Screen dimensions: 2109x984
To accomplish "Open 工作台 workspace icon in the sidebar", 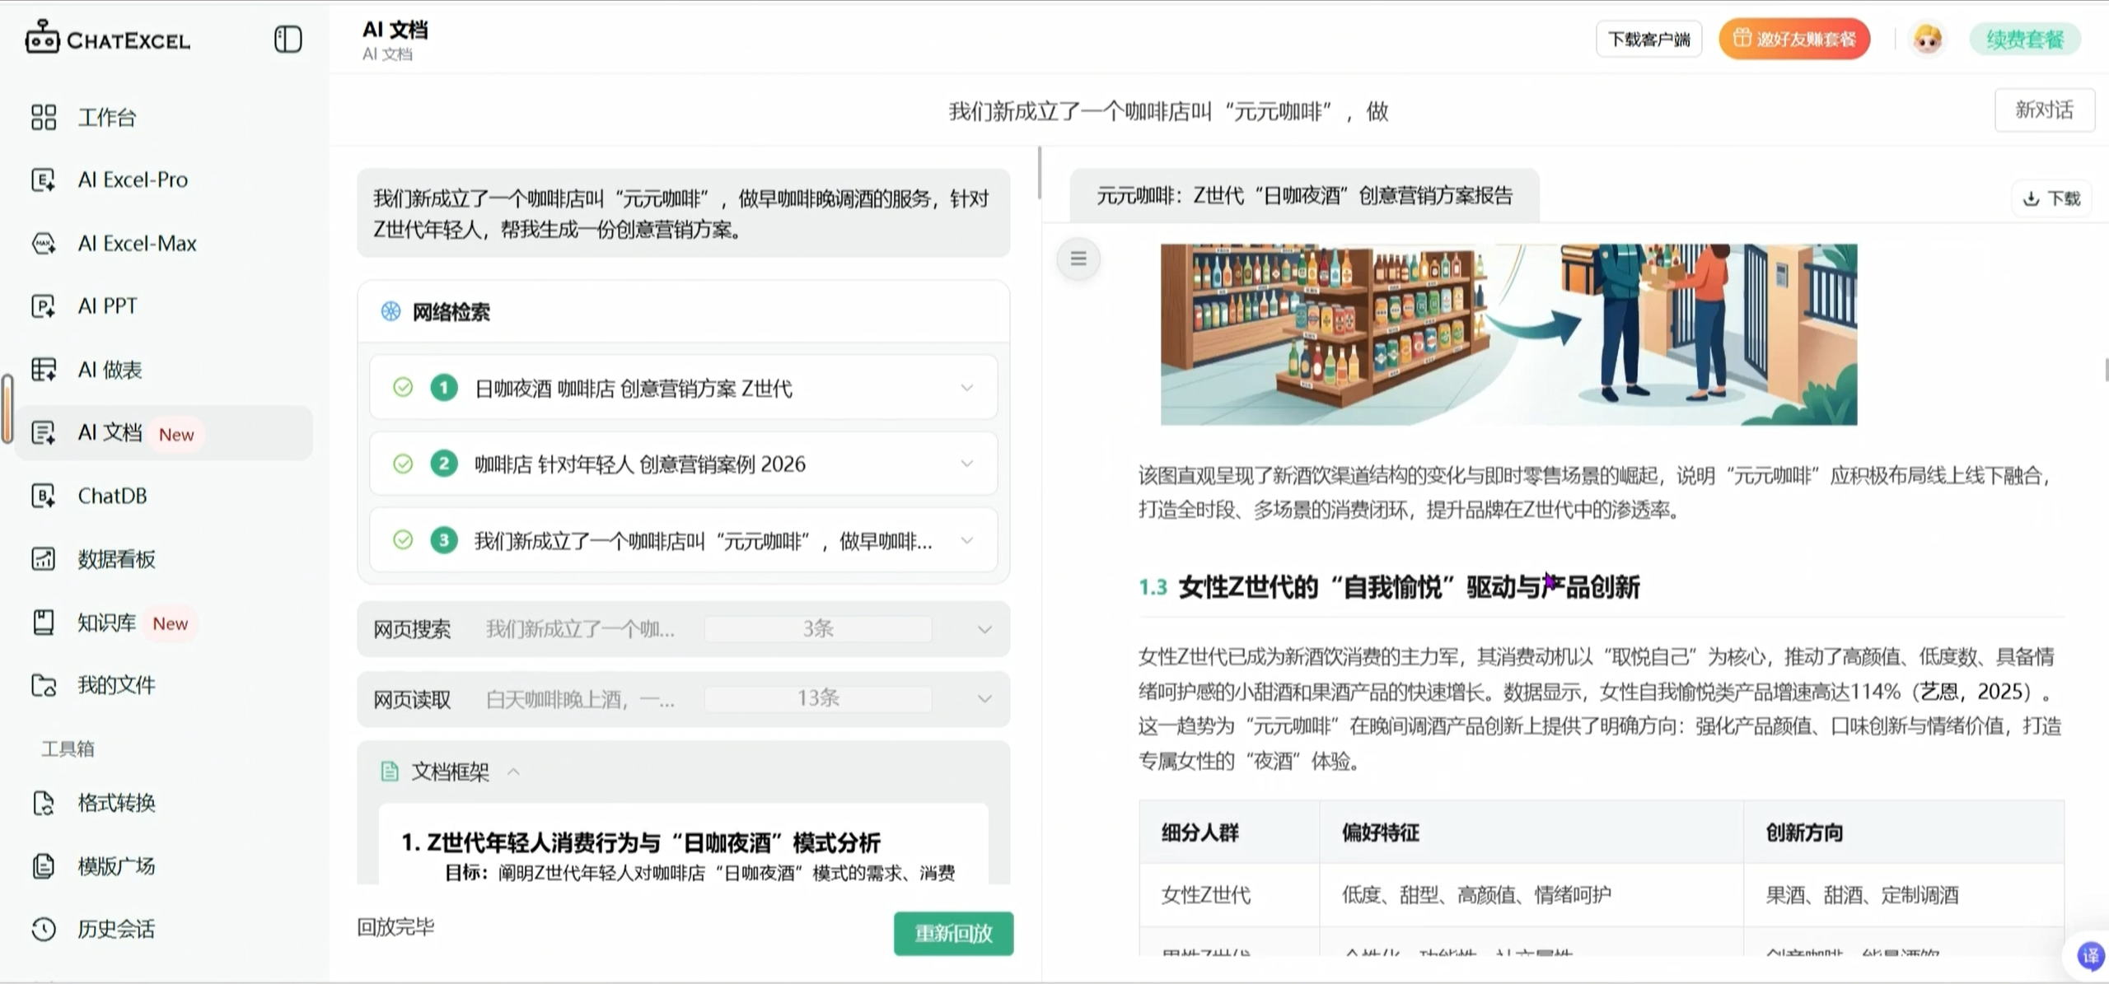I will [x=44, y=117].
